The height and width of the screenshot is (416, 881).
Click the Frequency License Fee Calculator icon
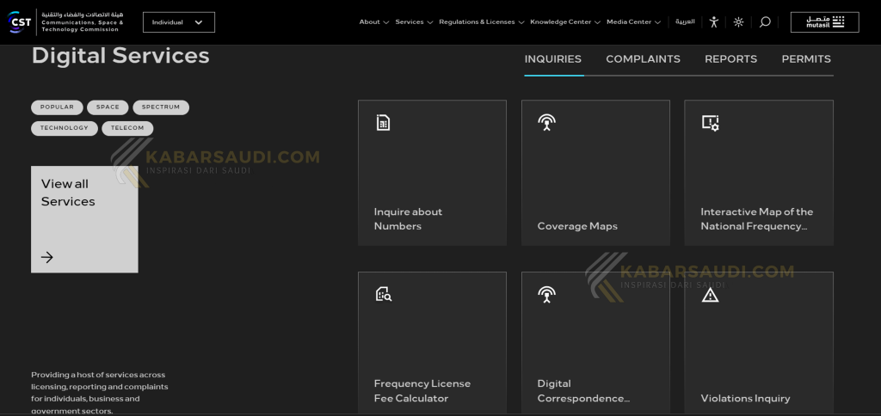point(383,295)
